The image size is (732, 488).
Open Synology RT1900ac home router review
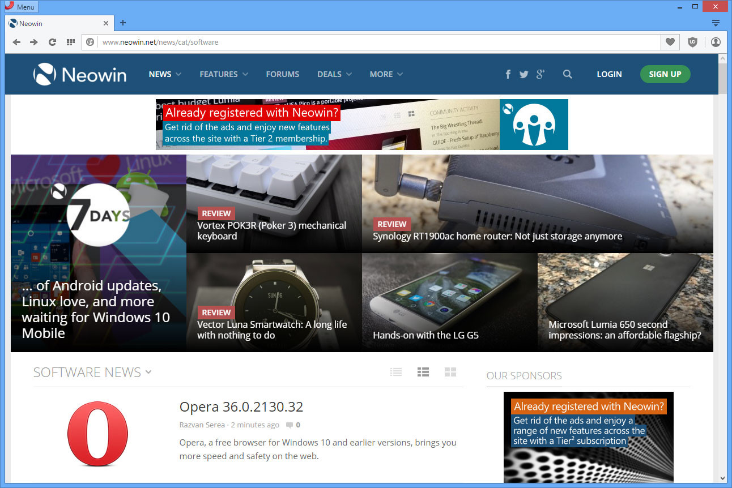pyautogui.click(x=537, y=203)
